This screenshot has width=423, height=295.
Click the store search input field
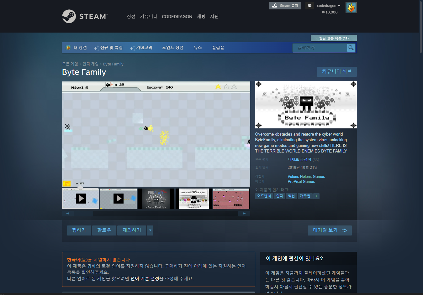[x=320, y=48]
